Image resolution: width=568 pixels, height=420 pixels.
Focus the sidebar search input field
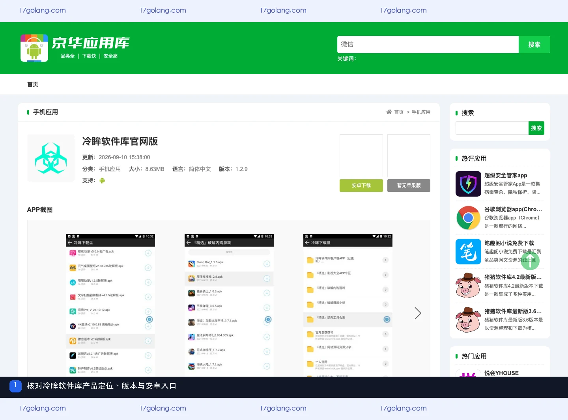[492, 128]
